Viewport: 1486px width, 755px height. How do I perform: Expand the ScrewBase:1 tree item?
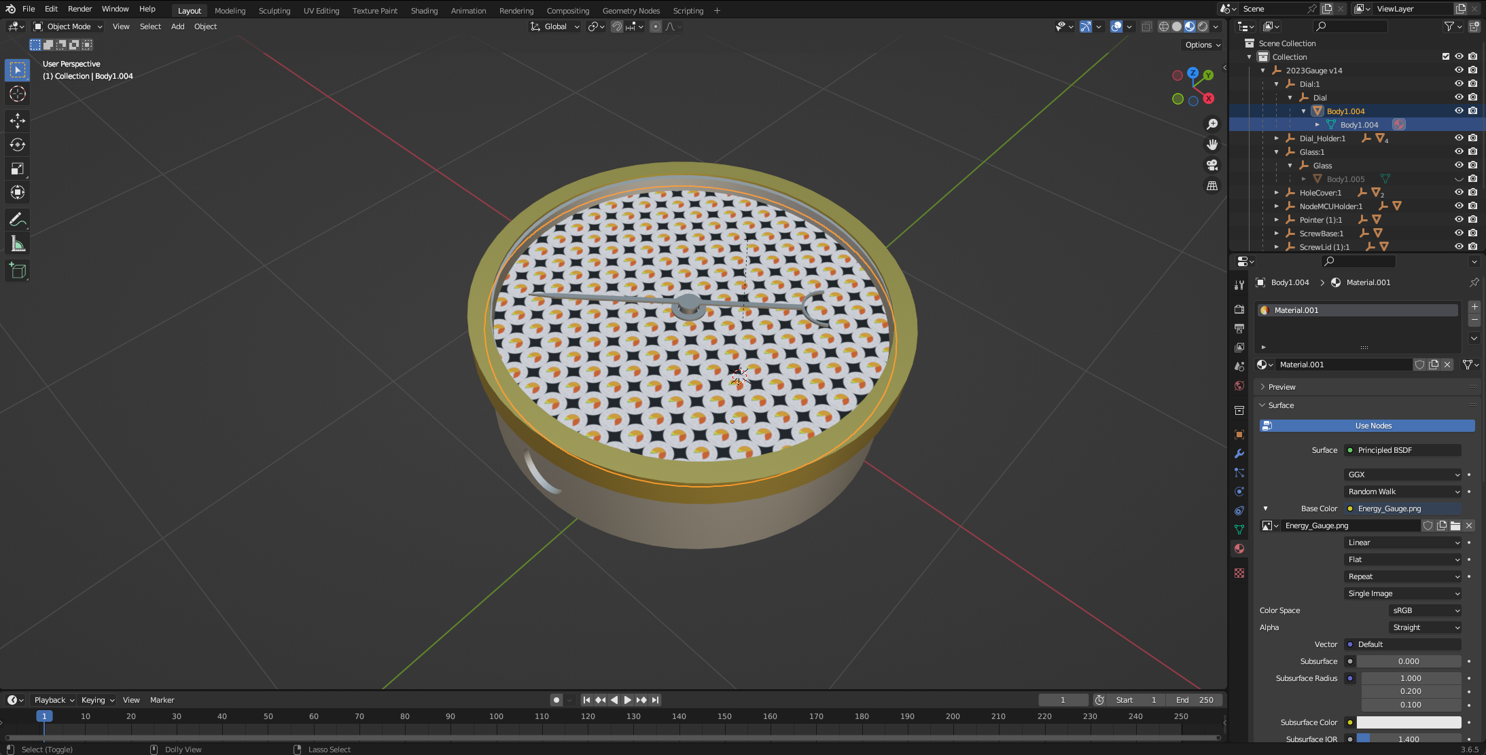(x=1277, y=233)
